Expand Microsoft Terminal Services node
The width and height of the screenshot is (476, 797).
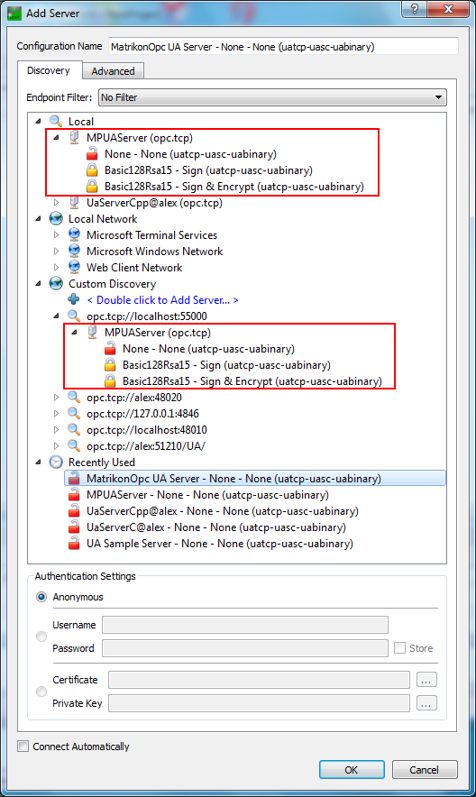pyautogui.click(x=57, y=234)
